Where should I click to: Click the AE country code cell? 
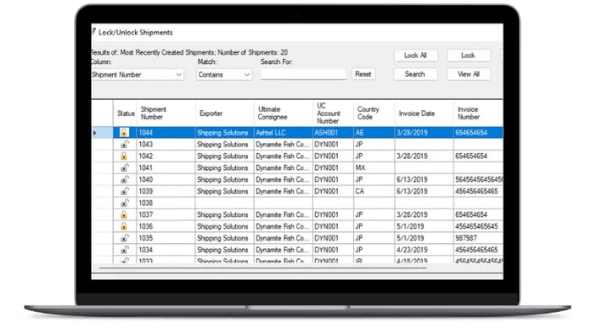coord(374,133)
